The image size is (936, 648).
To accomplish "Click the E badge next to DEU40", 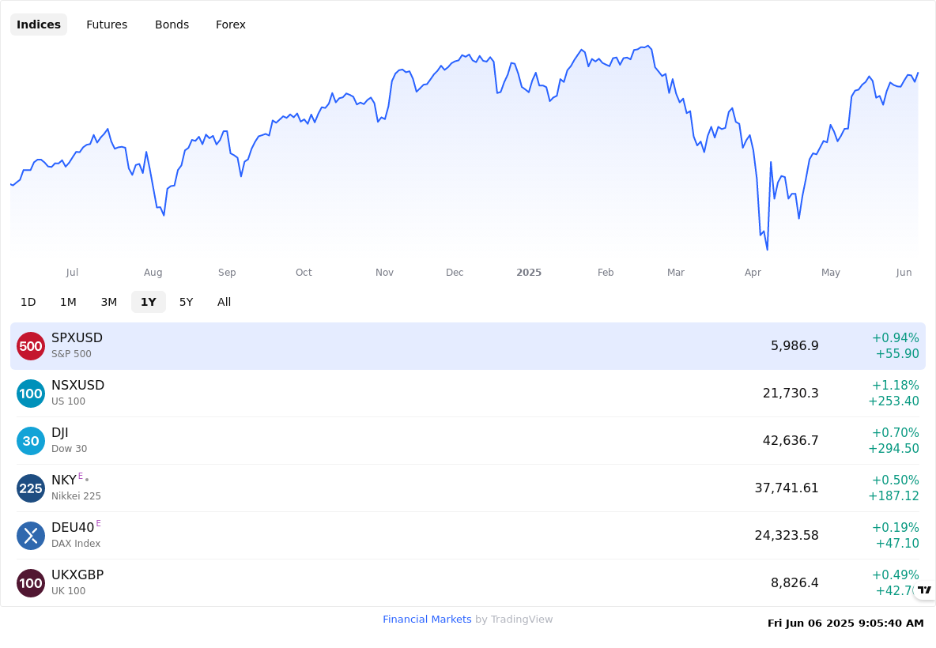I will click(x=99, y=523).
